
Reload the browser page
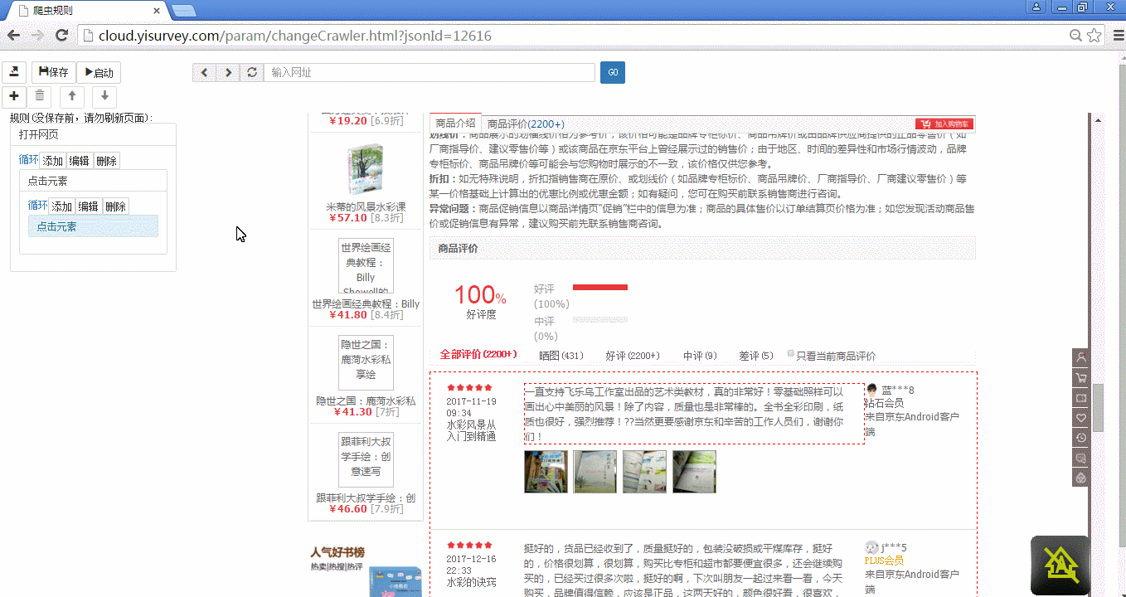tap(61, 36)
